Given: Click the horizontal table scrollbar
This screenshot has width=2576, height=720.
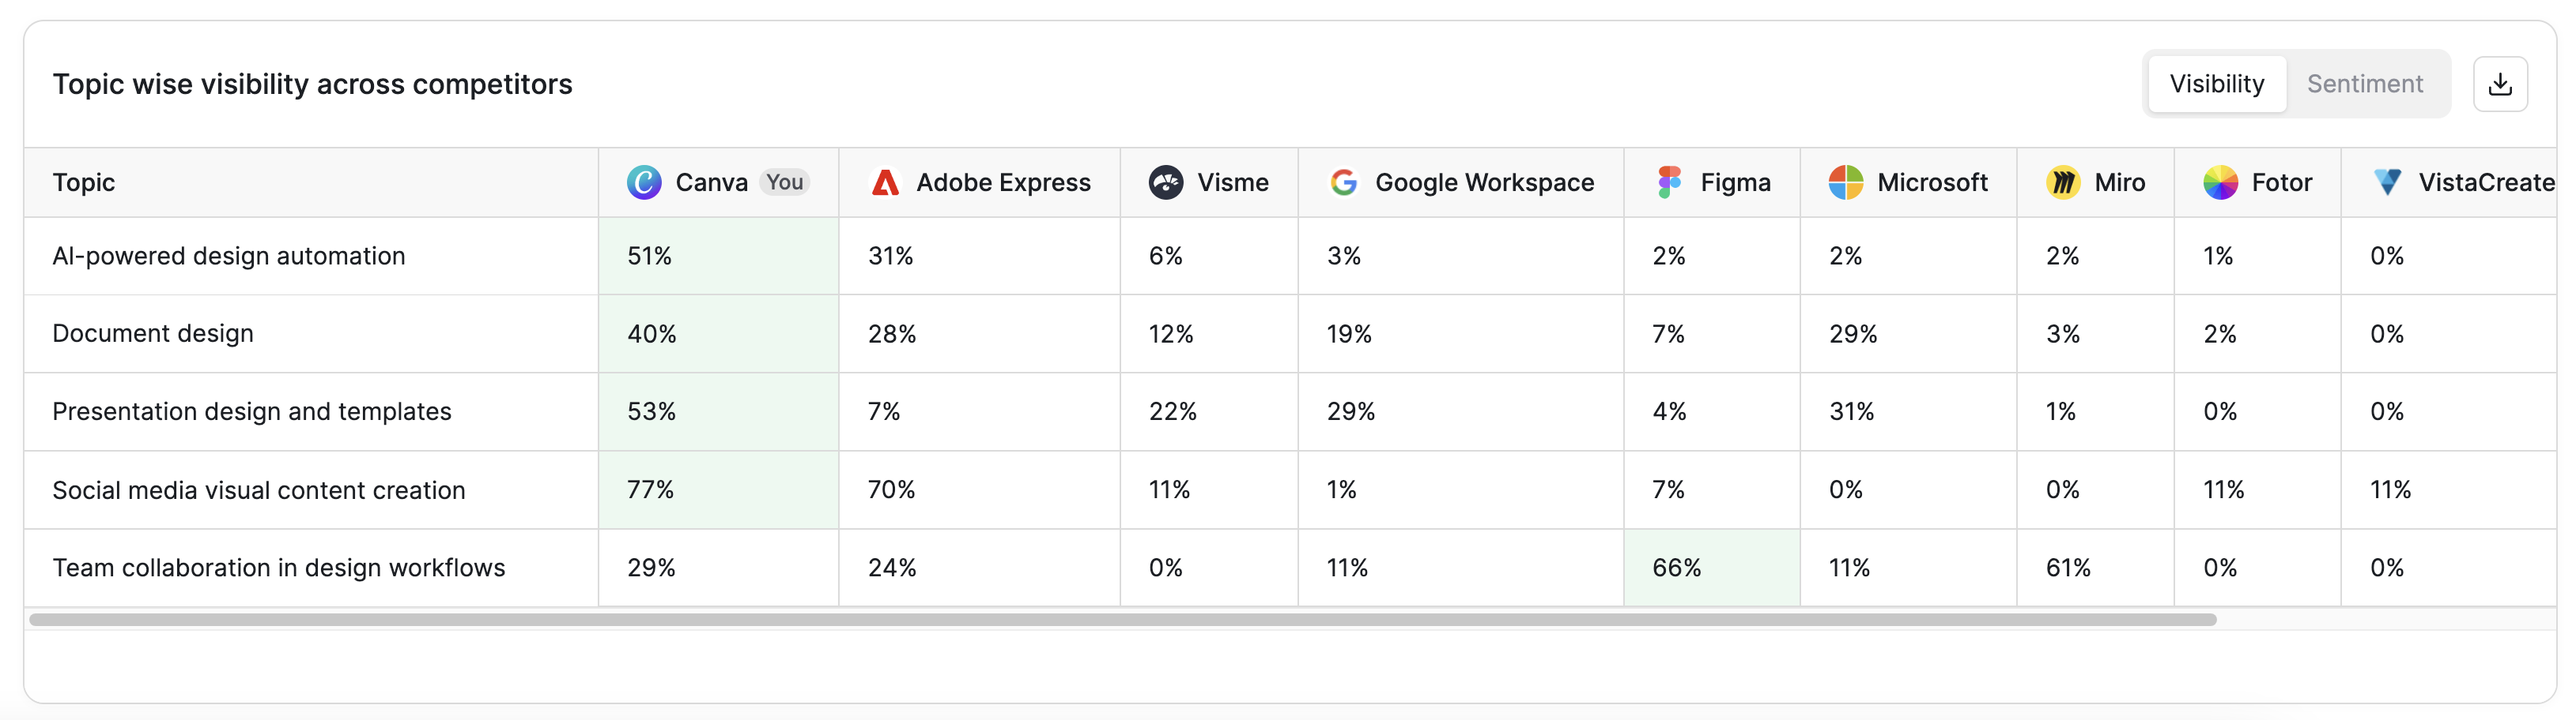Looking at the screenshot, I should pyautogui.click(x=1123, y=621).
